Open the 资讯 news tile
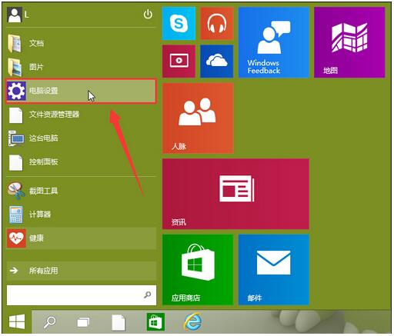Viewport: 394px width, 336px height. click(x=235, y=194)
